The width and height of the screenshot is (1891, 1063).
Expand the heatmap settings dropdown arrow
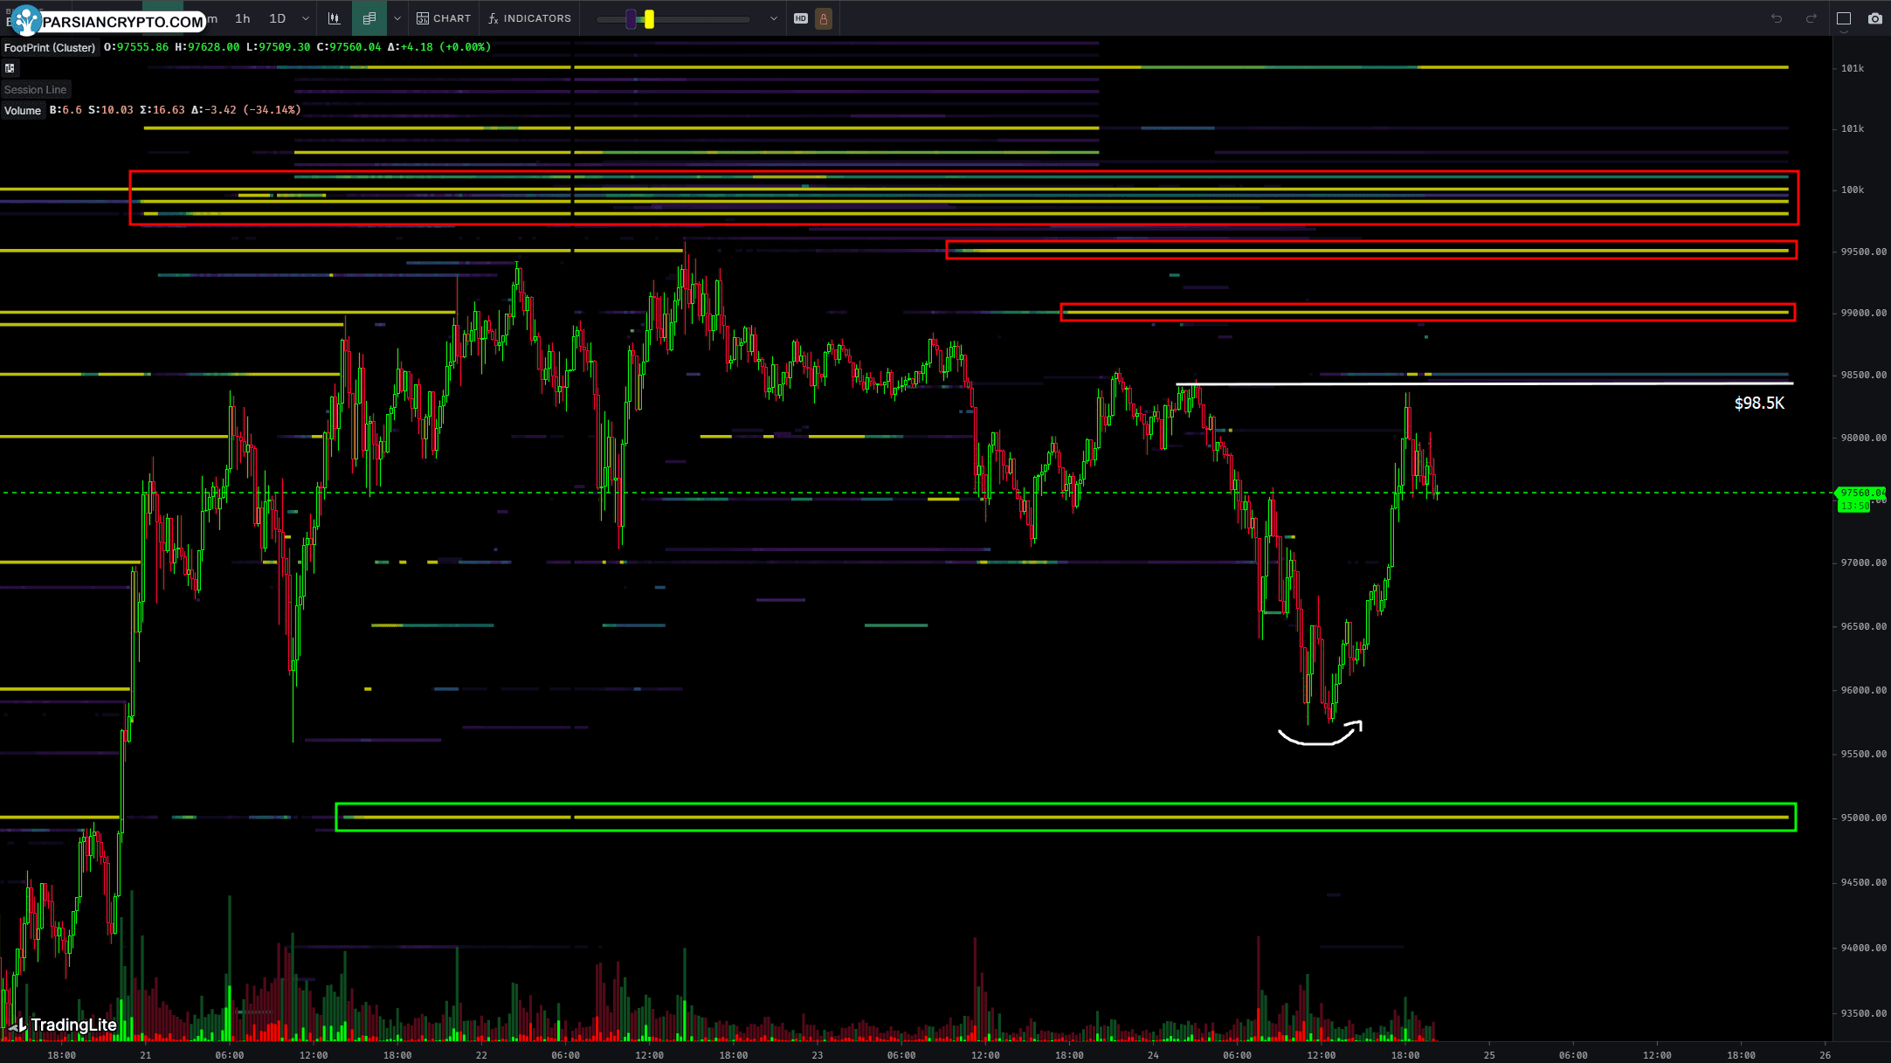click(x=774, y=18)
